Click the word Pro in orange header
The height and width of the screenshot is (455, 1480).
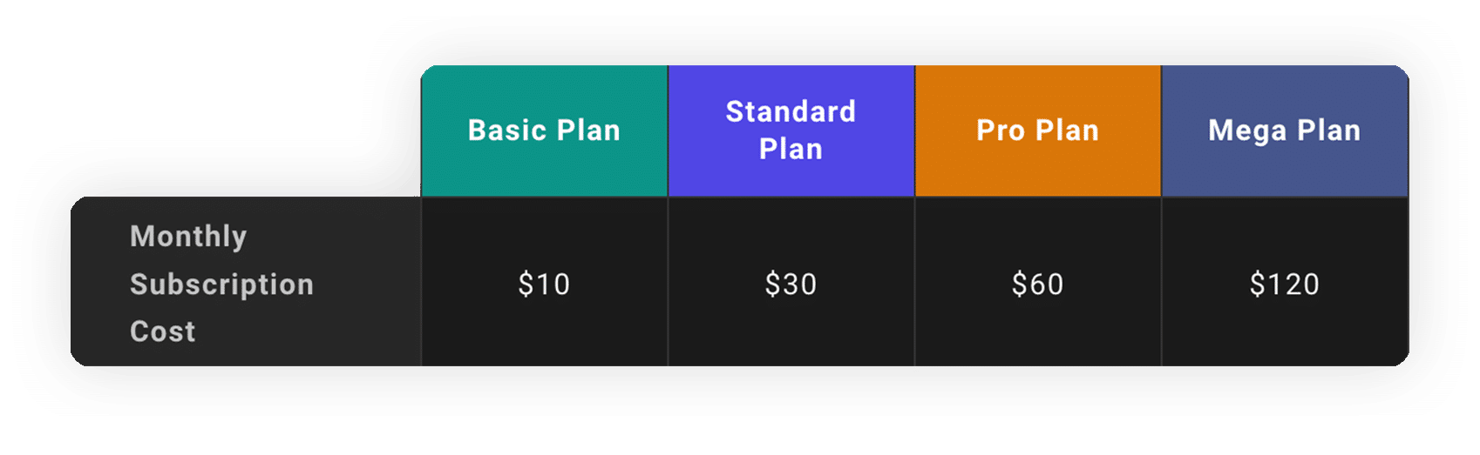[1001, 130]
